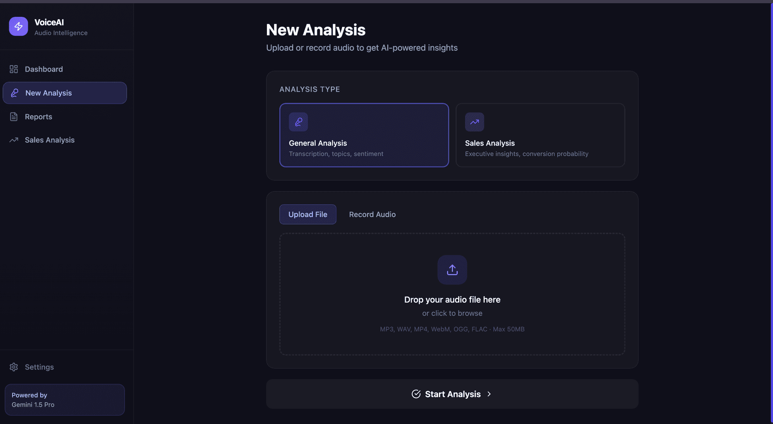This screenshot has height=424, width=773.
Task: Select the General Analysis type title
Action: click(x=318, y=143)
